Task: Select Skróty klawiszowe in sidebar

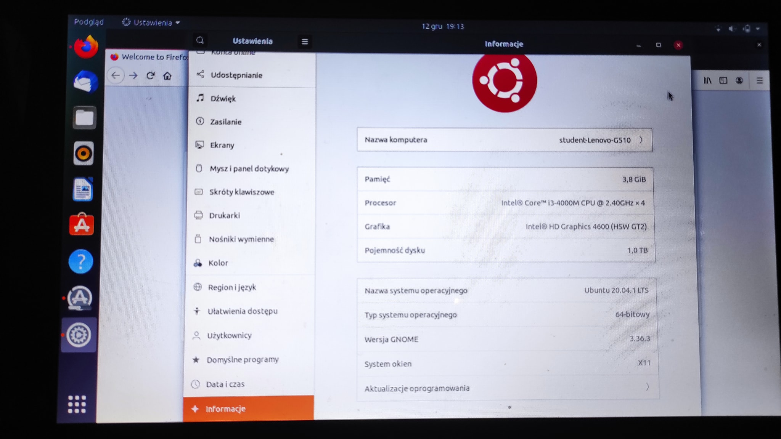Action: [x=250, y=192]
